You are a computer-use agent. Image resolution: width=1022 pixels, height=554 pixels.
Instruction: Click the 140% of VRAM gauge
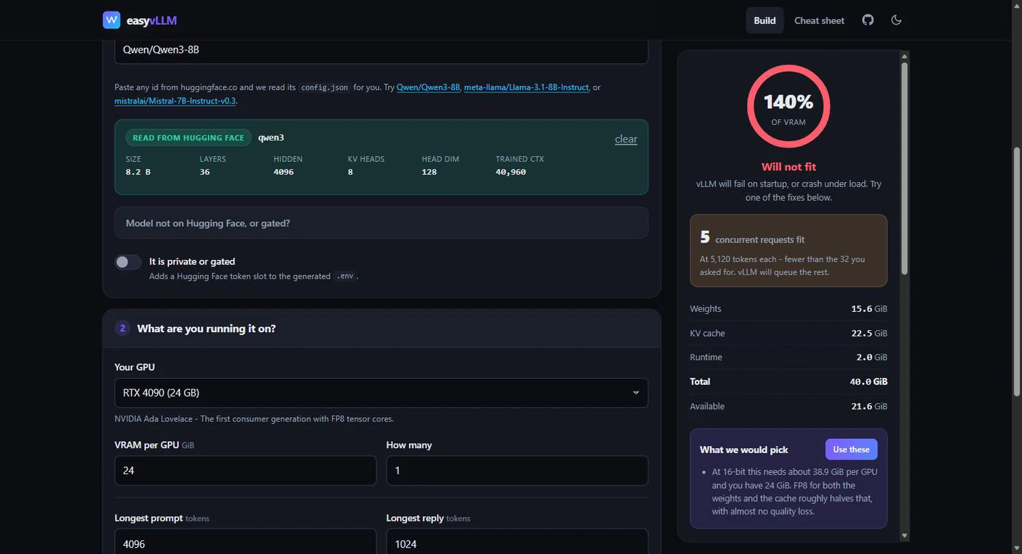point(788,106)
